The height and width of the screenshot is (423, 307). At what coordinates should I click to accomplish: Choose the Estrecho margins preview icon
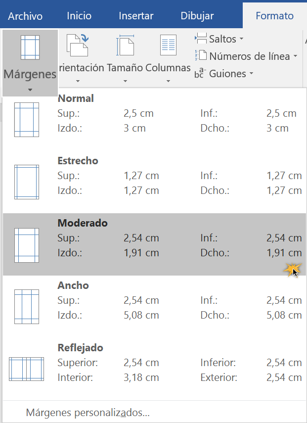[x=27, y=181]
